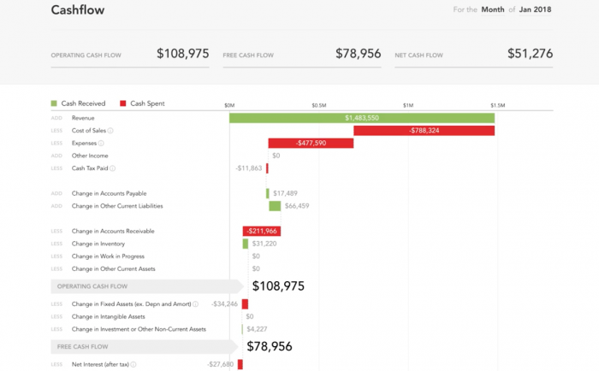Click the green Cash Received legend swatch
Image resolution: width=599 pixels, height=371 pixels.
[x=54, y=103]
